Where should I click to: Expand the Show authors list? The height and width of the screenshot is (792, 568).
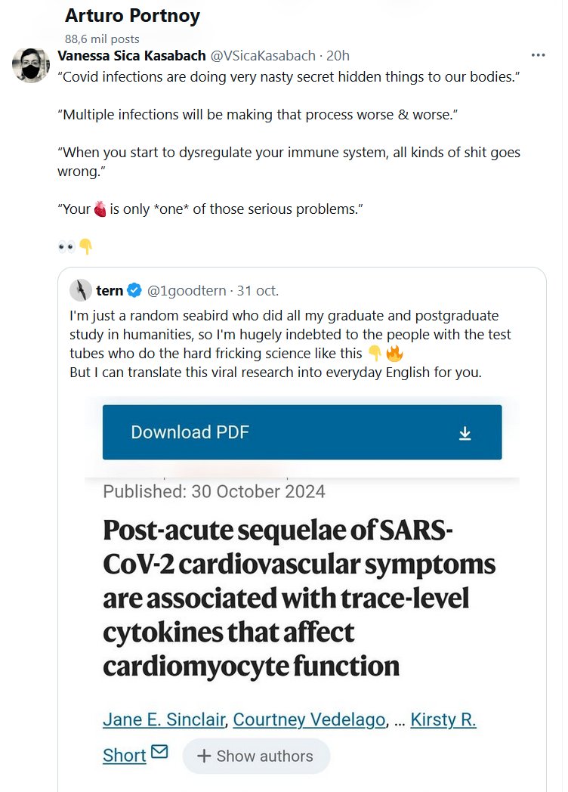click(255, 756)
